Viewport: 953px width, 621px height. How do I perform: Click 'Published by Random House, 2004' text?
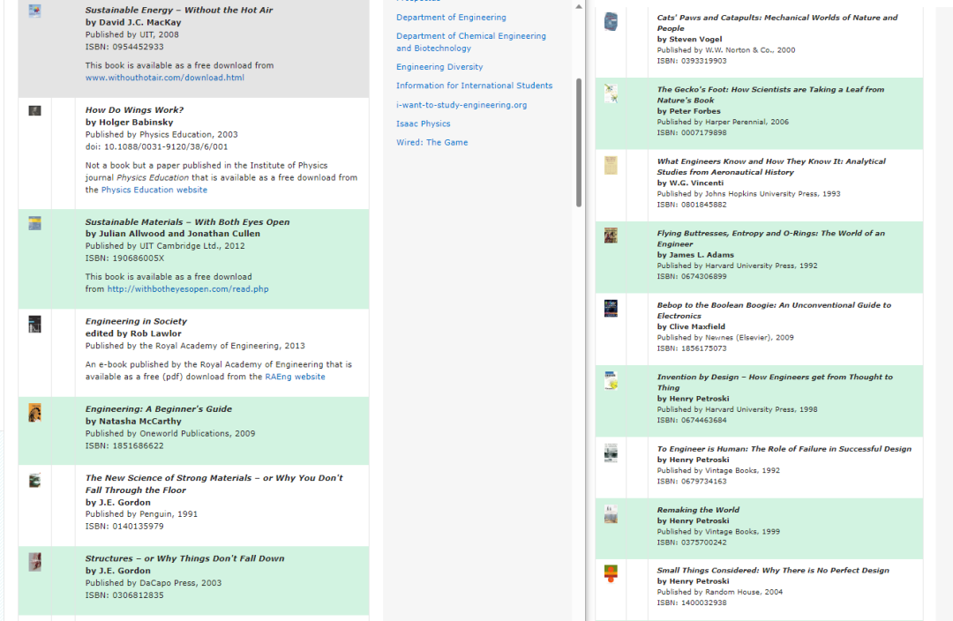coord(720,592)
